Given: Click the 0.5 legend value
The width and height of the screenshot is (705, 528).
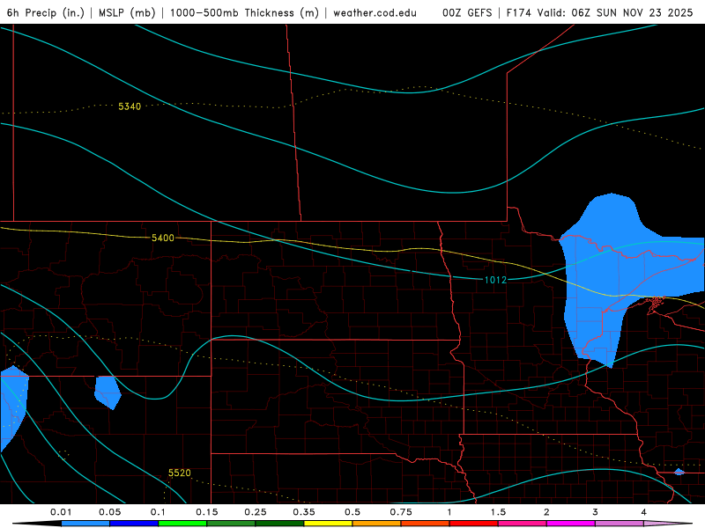Looking at the screenshot, I should pos(352,512).
